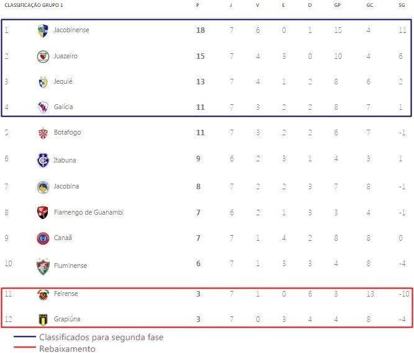This screenshot has height=353, width=414.
Task: Click the Itabuna club crest
Action: pos(43,160)
